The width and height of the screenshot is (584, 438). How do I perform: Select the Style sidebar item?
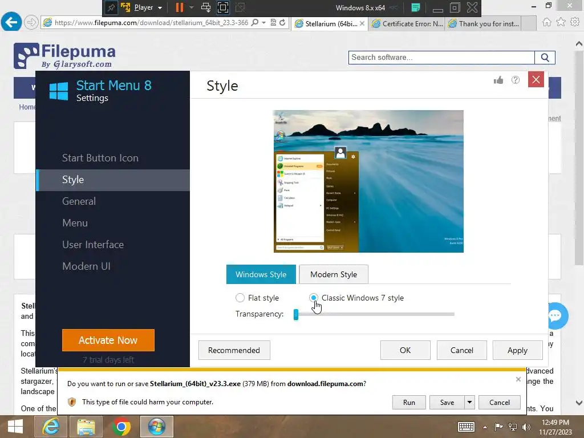point(113,180)
